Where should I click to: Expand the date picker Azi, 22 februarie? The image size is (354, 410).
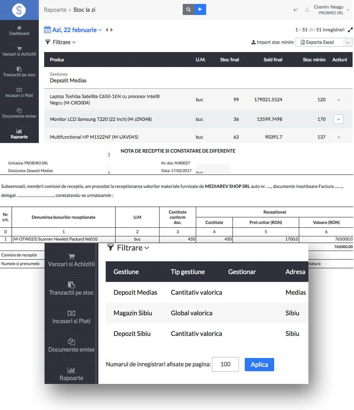coord(73,30)
